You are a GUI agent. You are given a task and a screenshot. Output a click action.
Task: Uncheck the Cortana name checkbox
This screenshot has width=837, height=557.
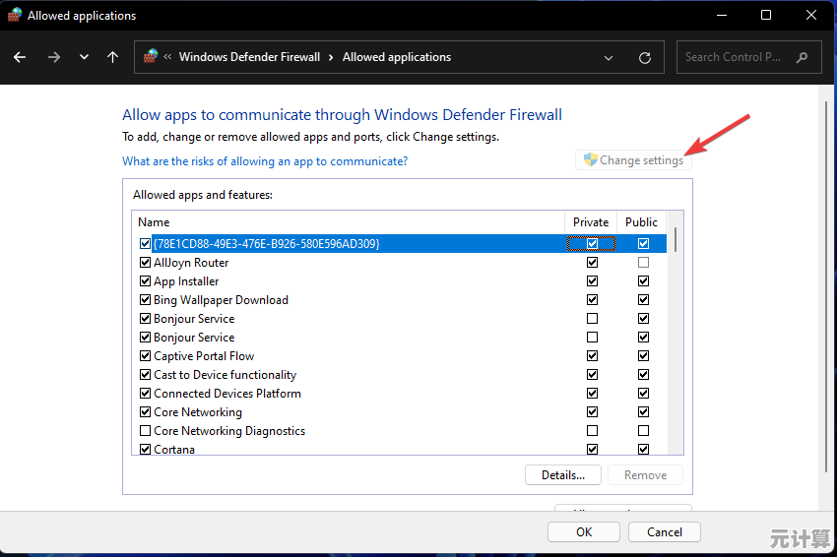(146, 450)
